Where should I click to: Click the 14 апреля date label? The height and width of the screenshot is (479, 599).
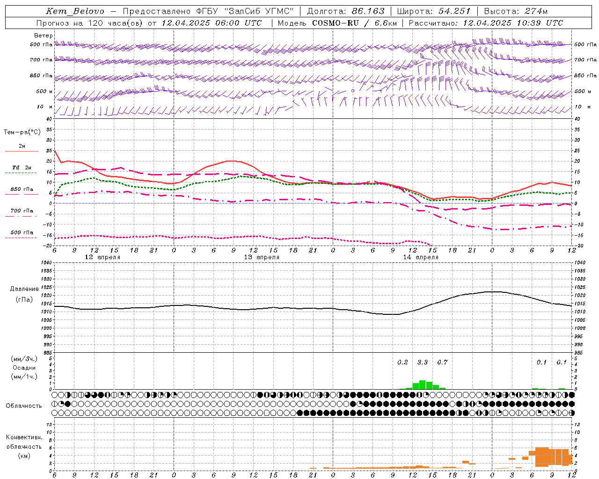click(421, 257)
